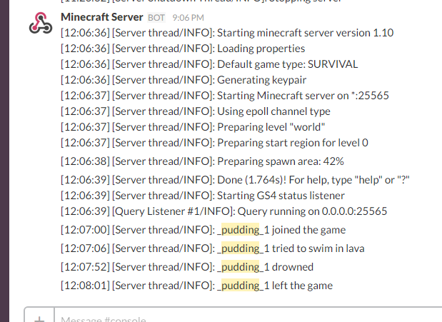Select the 'Query running on 0.0.0.0:25565' line
This screenshot has width=442, height=322.
[223, 211]
